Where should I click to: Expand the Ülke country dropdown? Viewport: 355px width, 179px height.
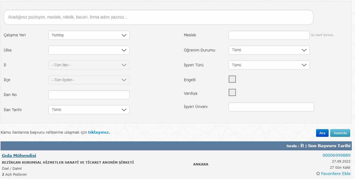coord(89,50)
